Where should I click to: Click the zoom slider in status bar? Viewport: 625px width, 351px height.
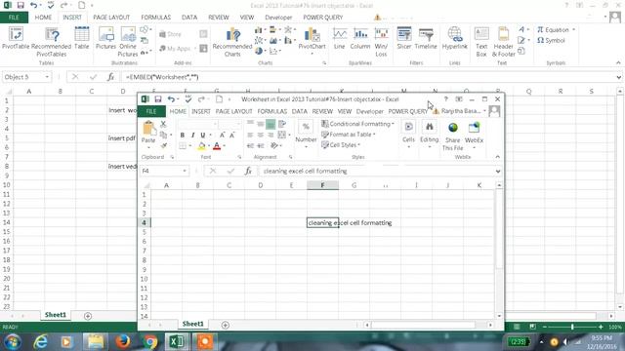pos(572,327)
